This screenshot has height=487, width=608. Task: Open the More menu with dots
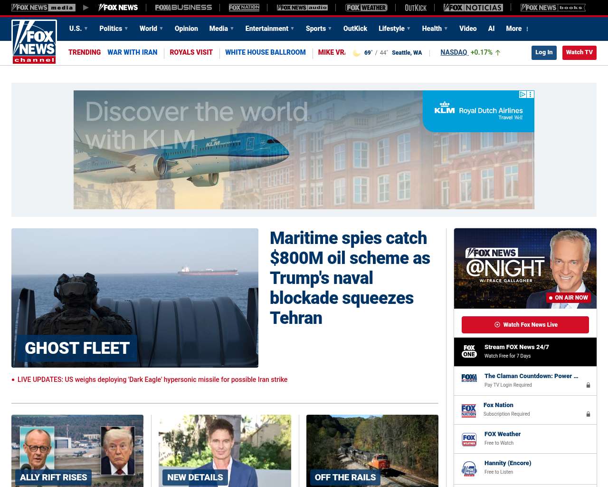[x=517, y=29]
